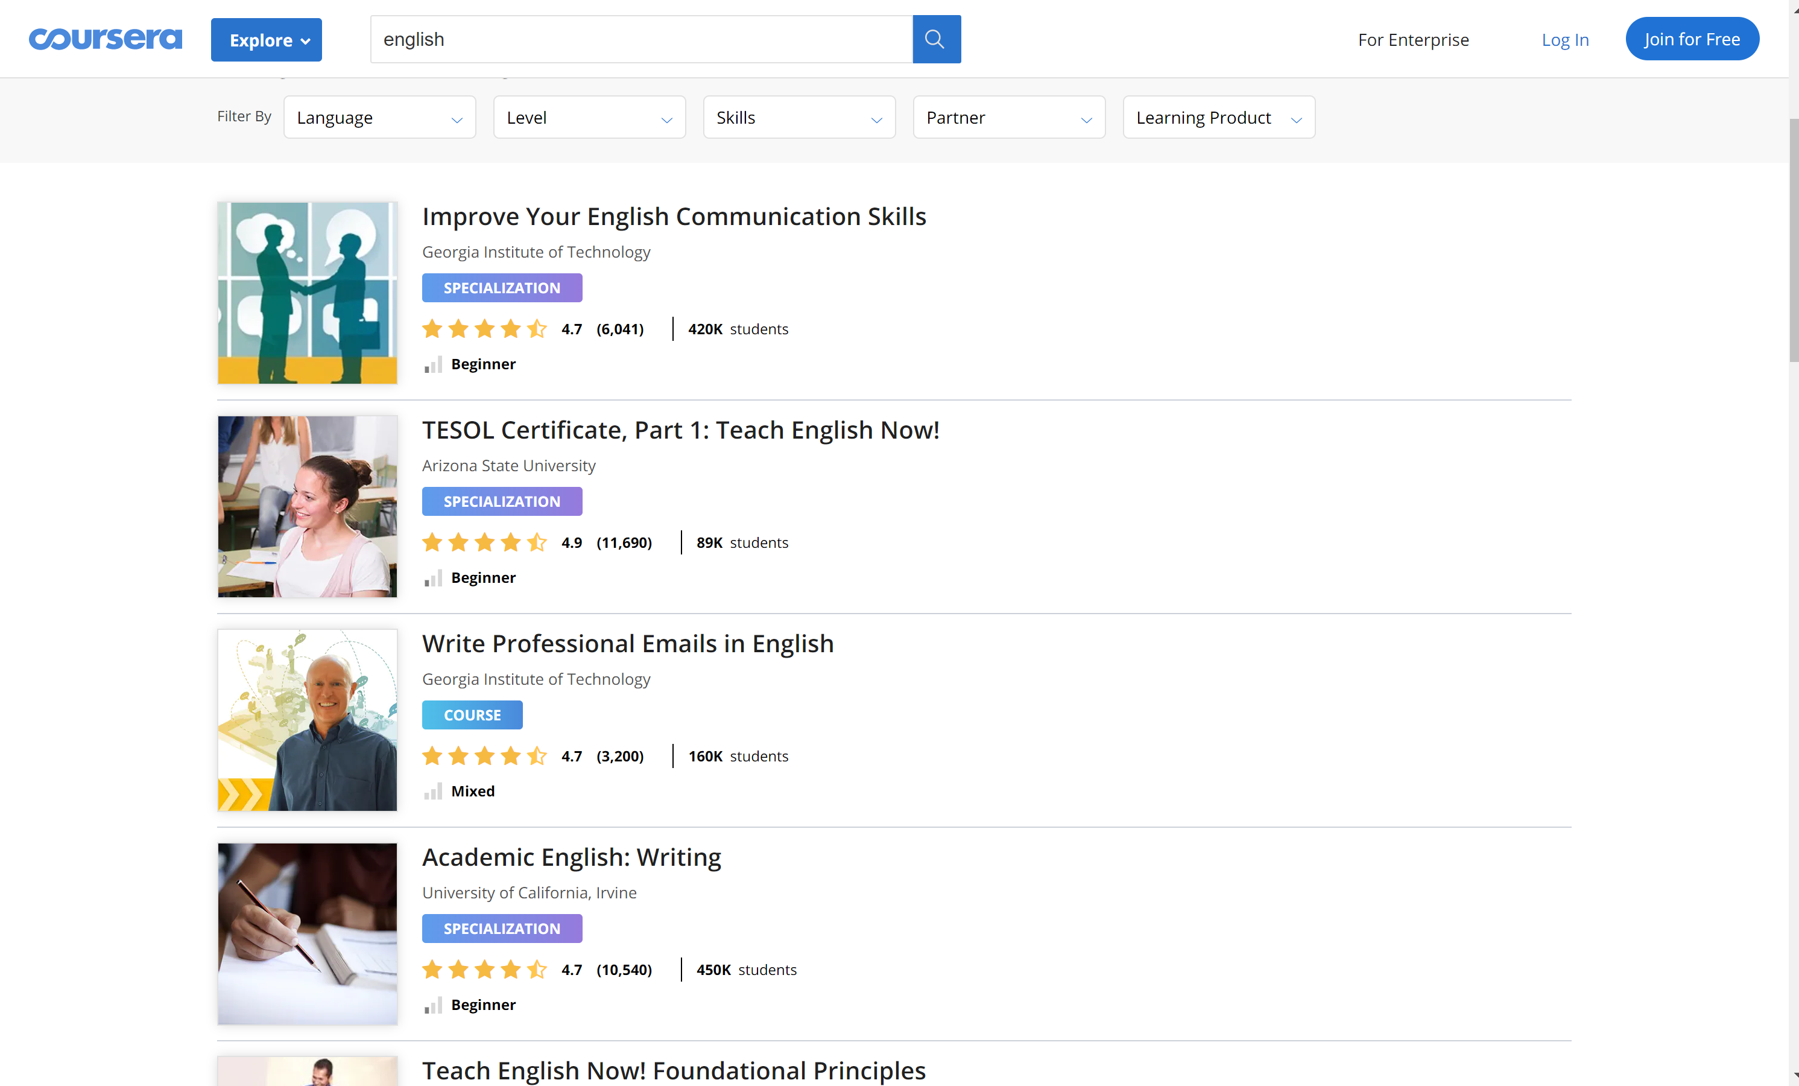Click the Beginner level bars icon under TESOL Certificate

click(433, 577)
